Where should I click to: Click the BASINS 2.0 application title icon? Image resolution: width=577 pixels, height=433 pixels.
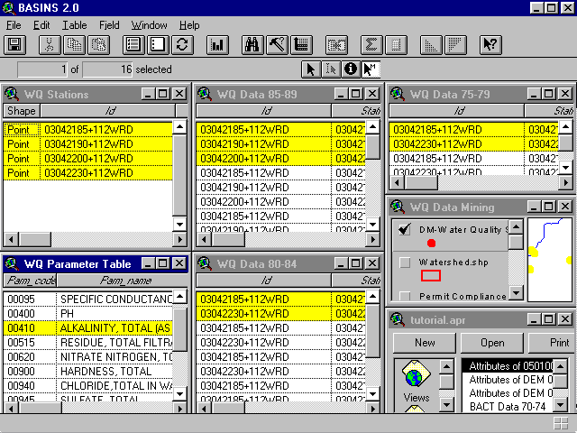point(9,8)
